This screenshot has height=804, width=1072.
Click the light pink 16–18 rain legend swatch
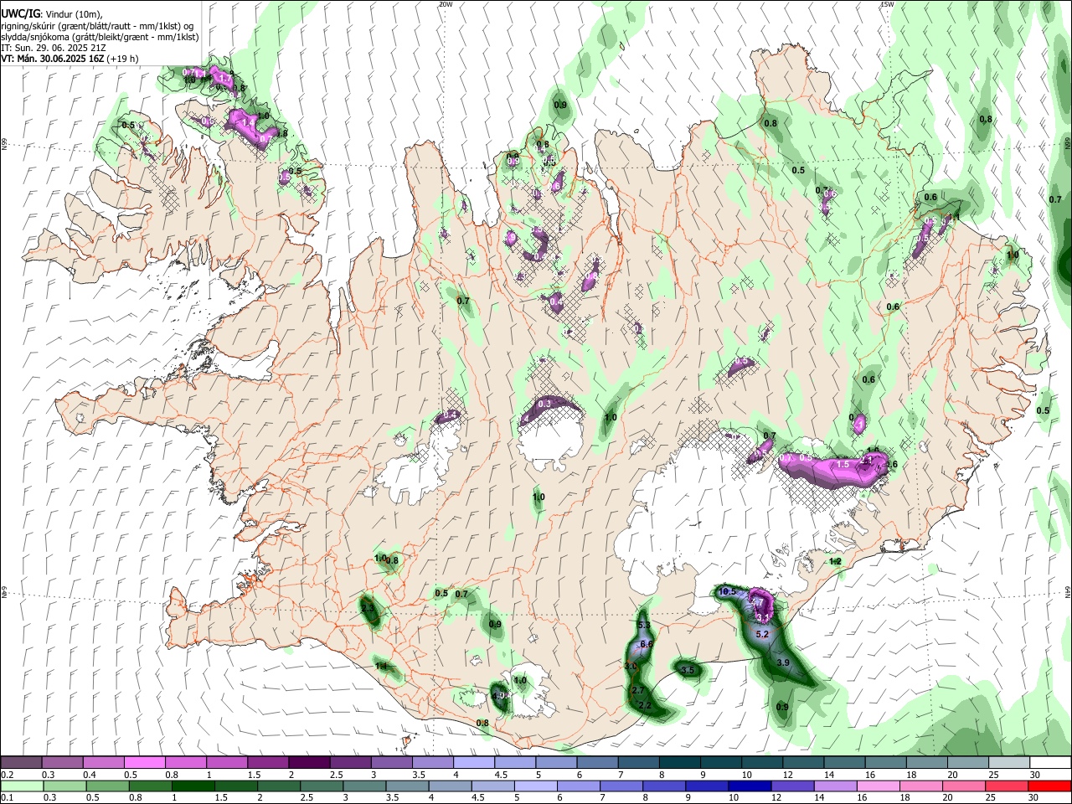pos(878,786)
